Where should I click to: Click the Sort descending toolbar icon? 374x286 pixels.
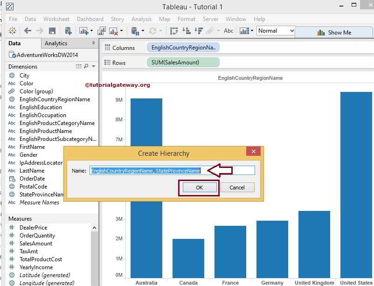click(198, 31)
